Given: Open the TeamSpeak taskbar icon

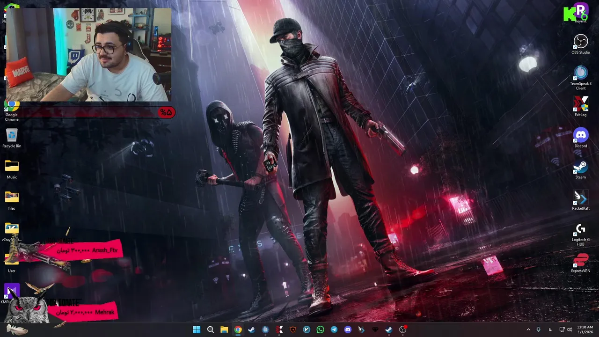Looking at the screenshot, I should tap(265, 330).
